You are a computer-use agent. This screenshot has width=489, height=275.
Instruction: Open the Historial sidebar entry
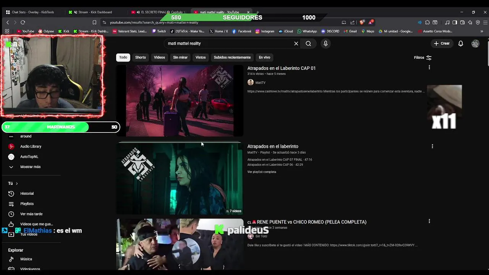pos(27,194)
